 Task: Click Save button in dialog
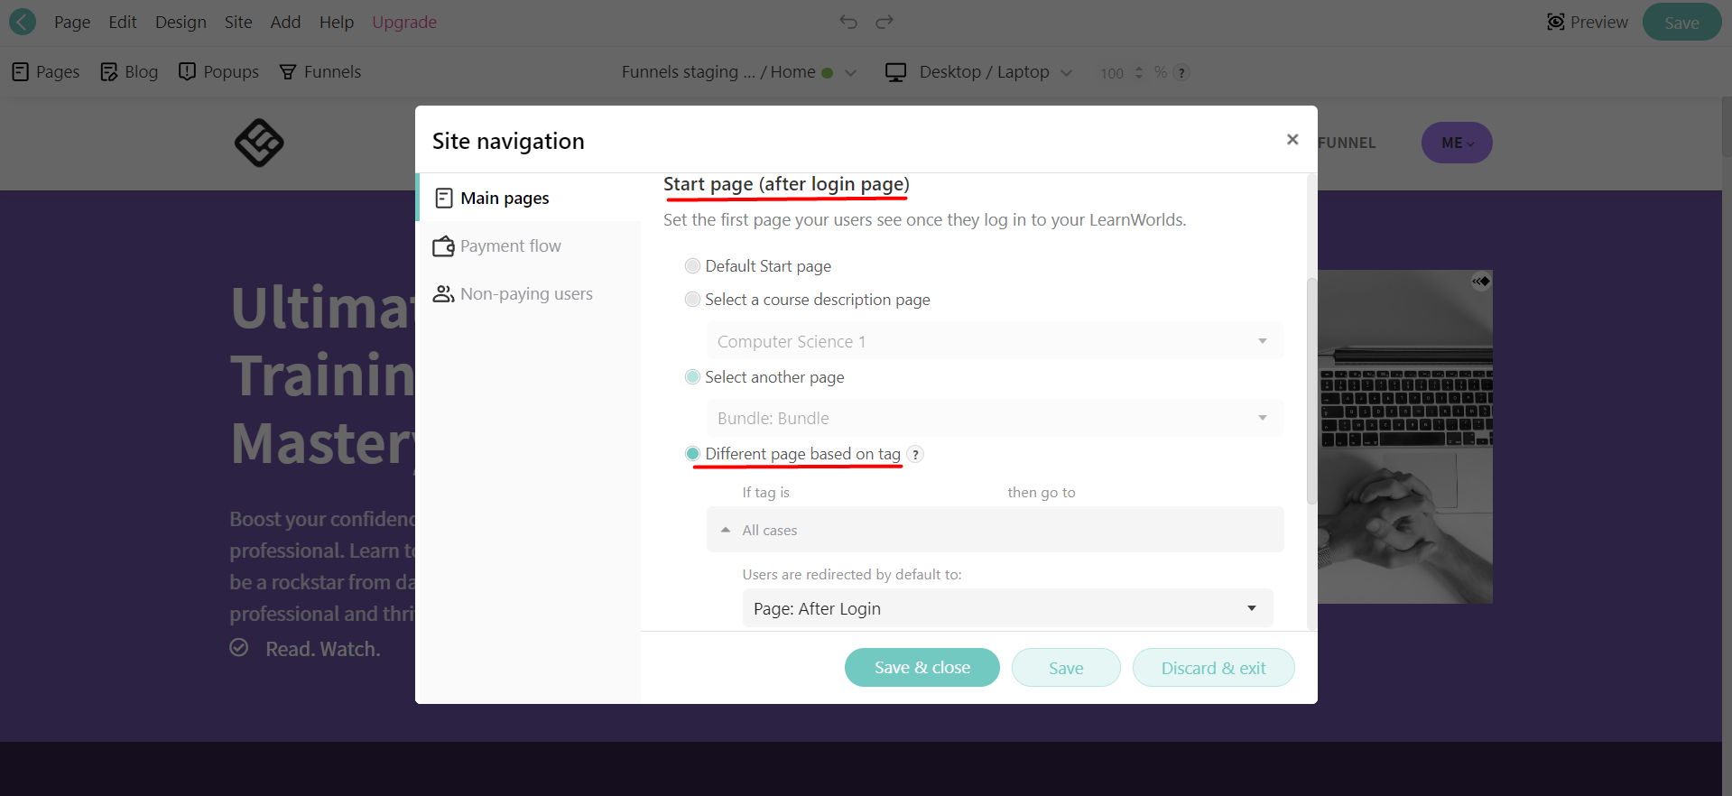[x=1066, y=667]
